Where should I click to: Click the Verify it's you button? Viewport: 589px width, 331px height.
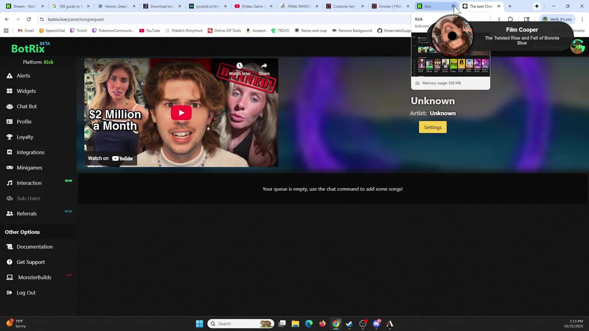click(557, 19)
